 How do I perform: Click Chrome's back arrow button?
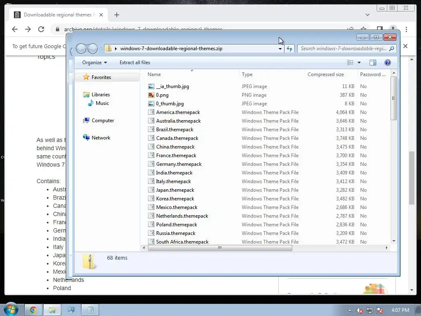[x=15, y=29]
